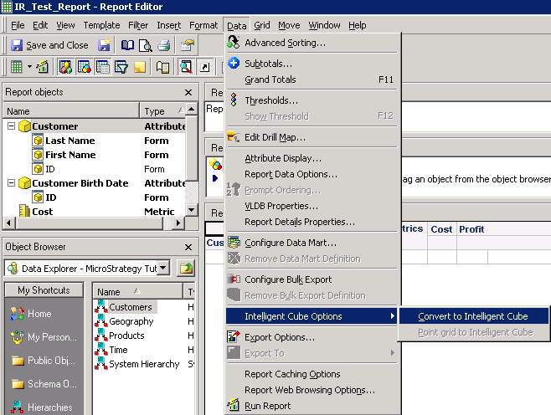
Task: Toggle the report filter funnel icon
Action: pyautogui.click(x=121, y=67)
